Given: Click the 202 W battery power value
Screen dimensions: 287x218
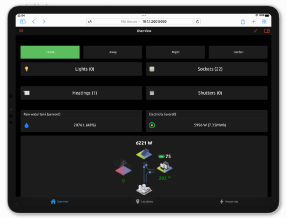Looking at the screenshot, I should [x=164, y=178].
